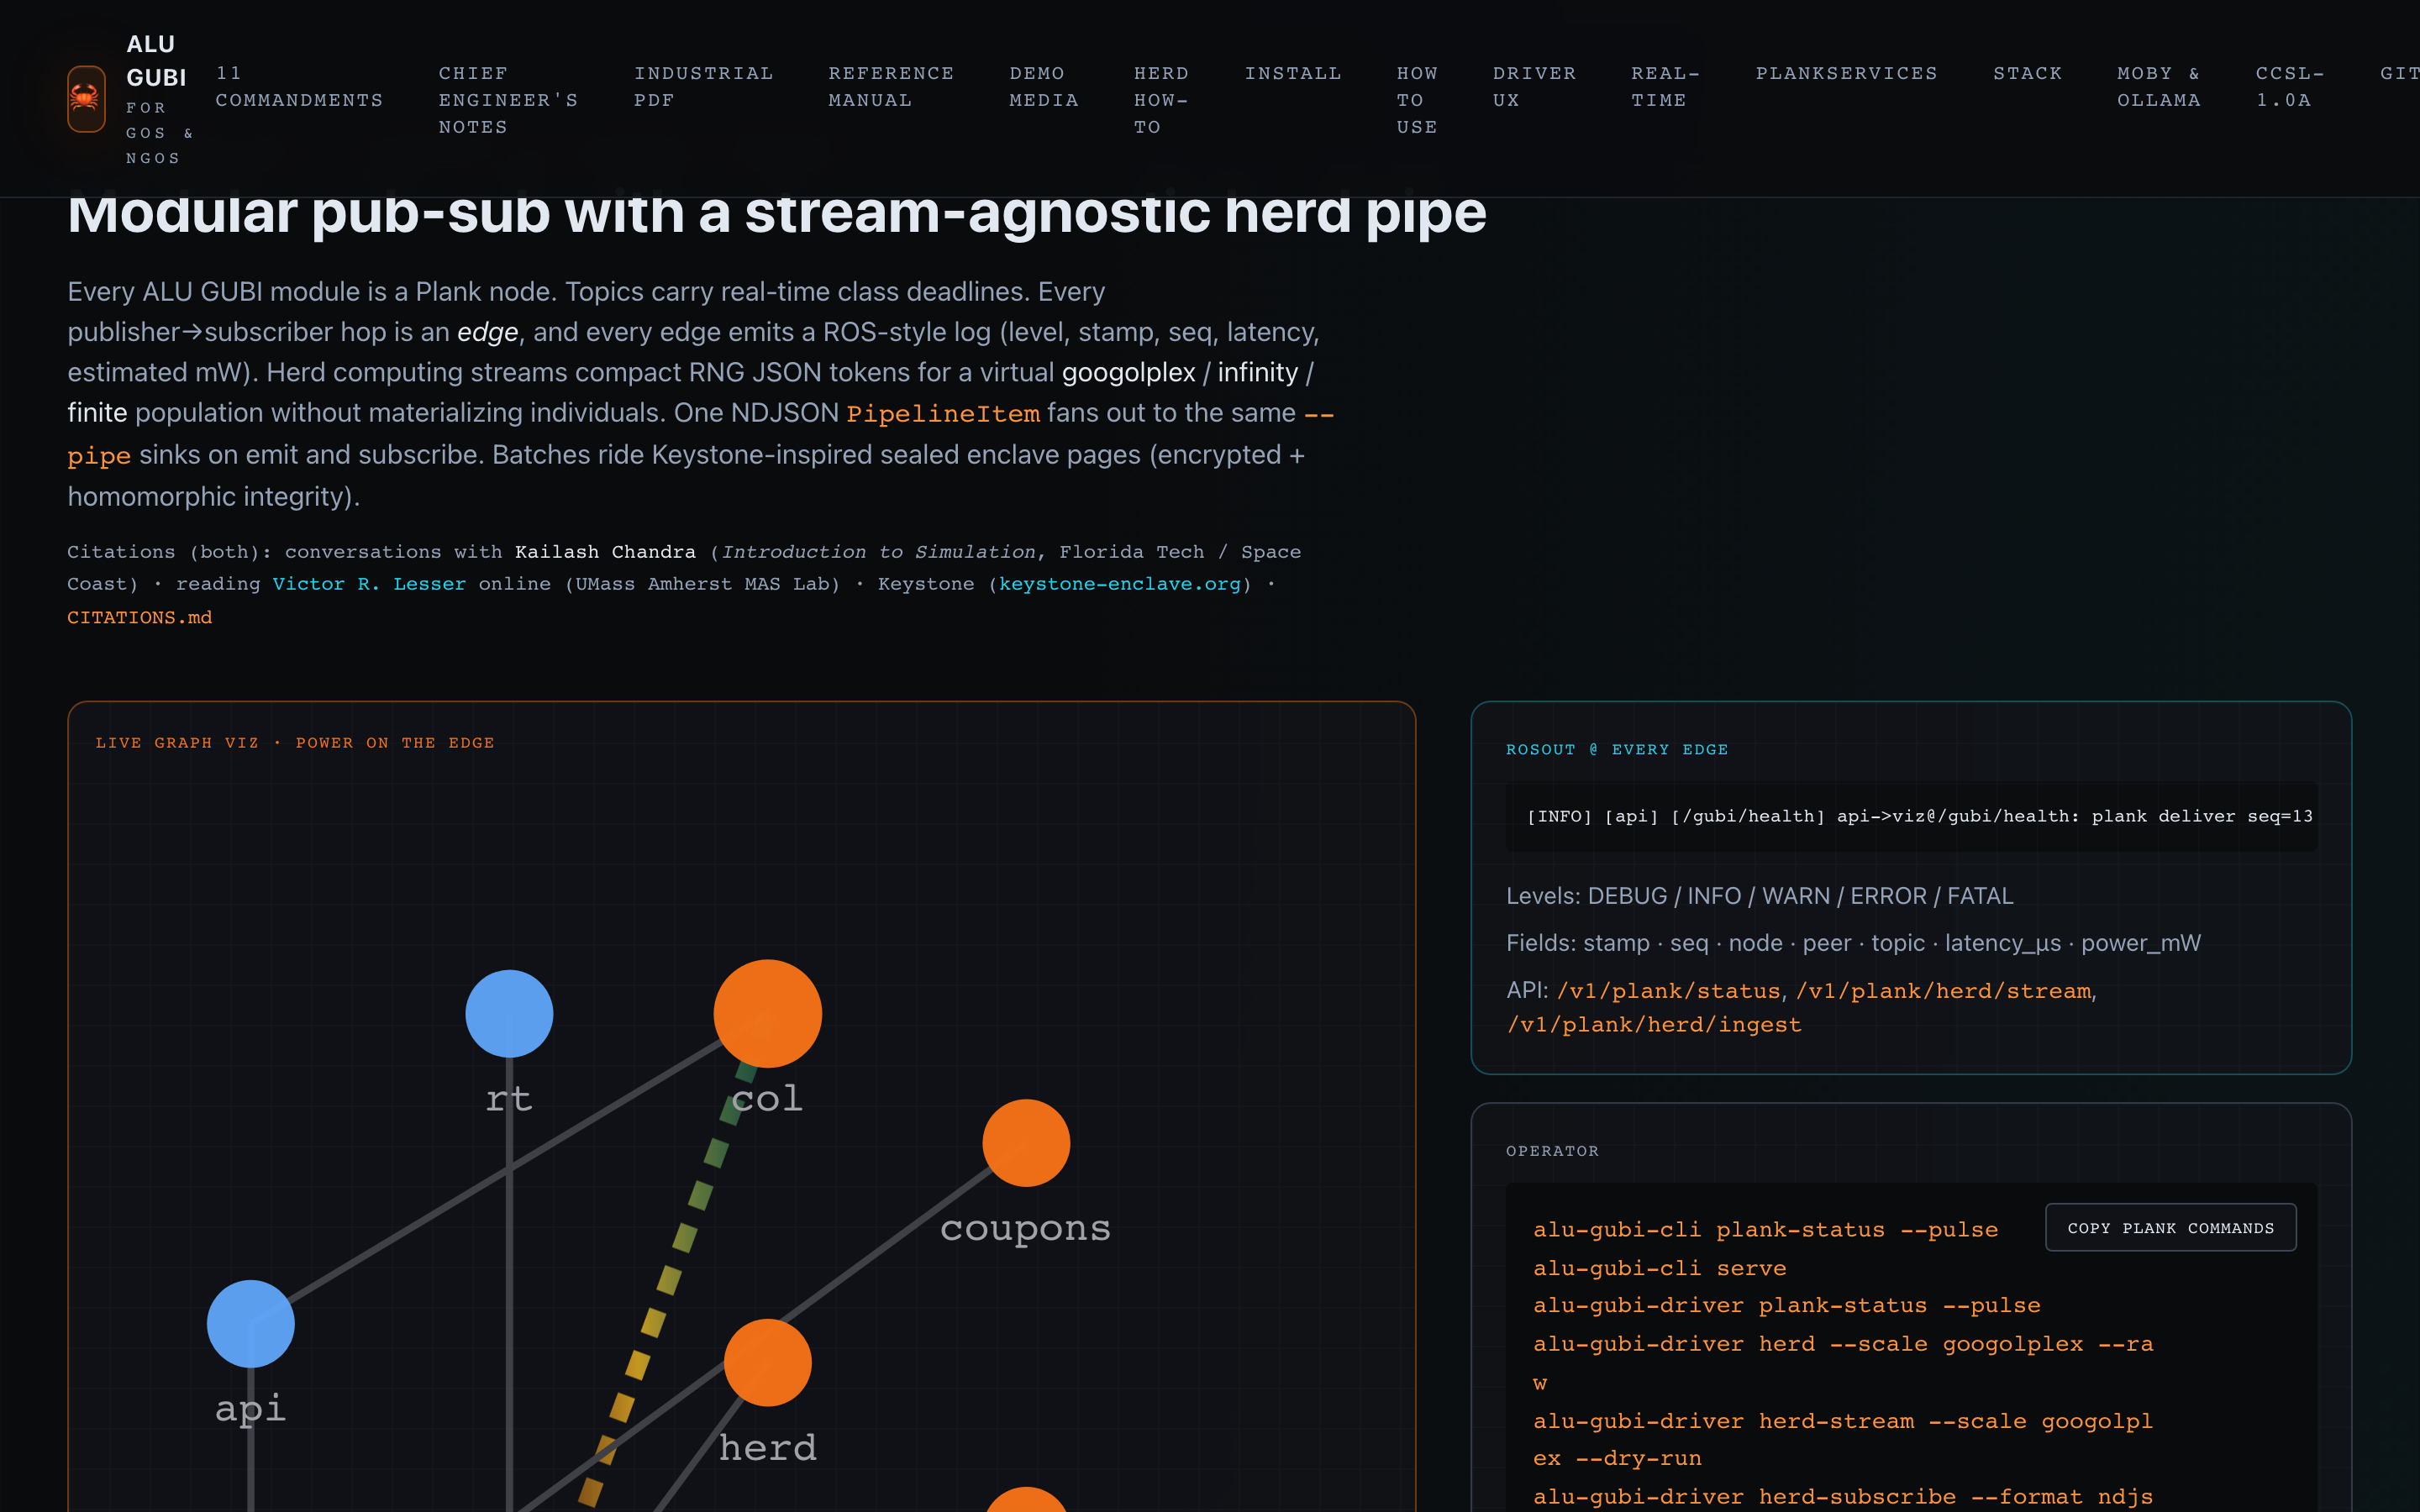Jump to the Install section
The width and height of the screenshot is (2420, 1512).
pos(1292,74)
